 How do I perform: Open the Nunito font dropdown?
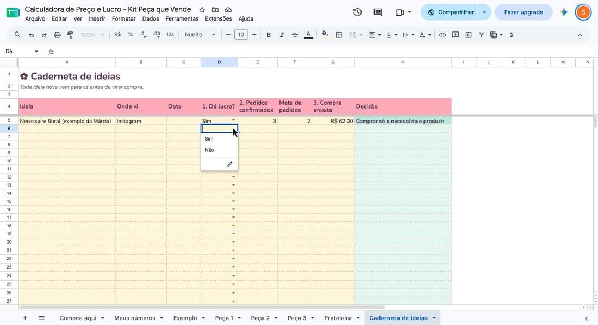point(200,35)
